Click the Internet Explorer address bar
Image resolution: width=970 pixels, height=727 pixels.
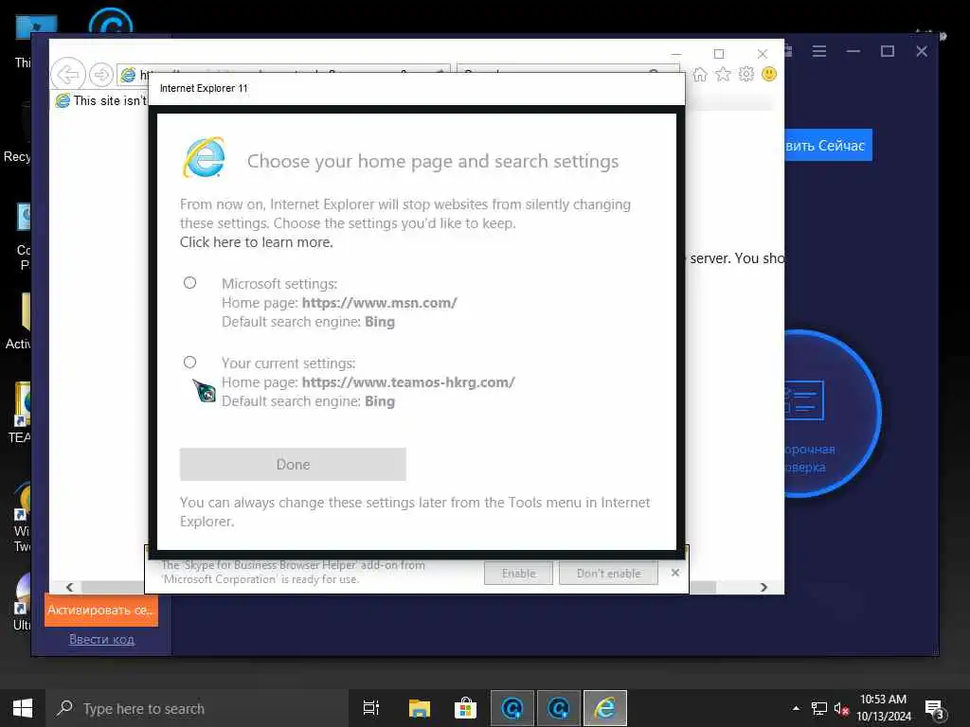coord(284,74)
